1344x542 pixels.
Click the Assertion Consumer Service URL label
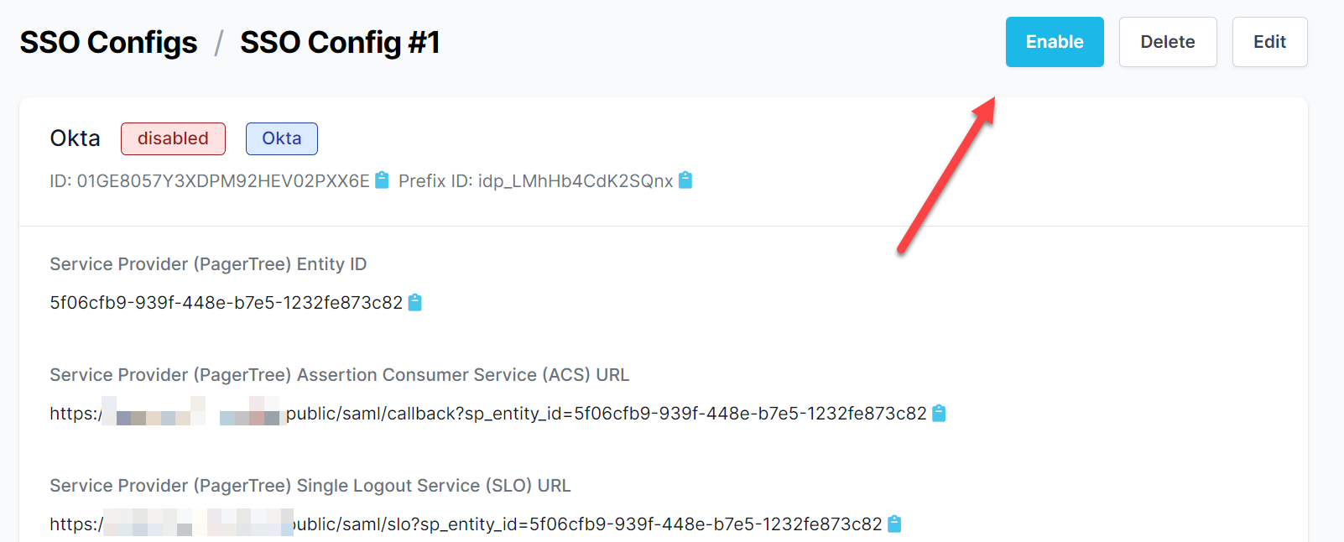point(339,375)
